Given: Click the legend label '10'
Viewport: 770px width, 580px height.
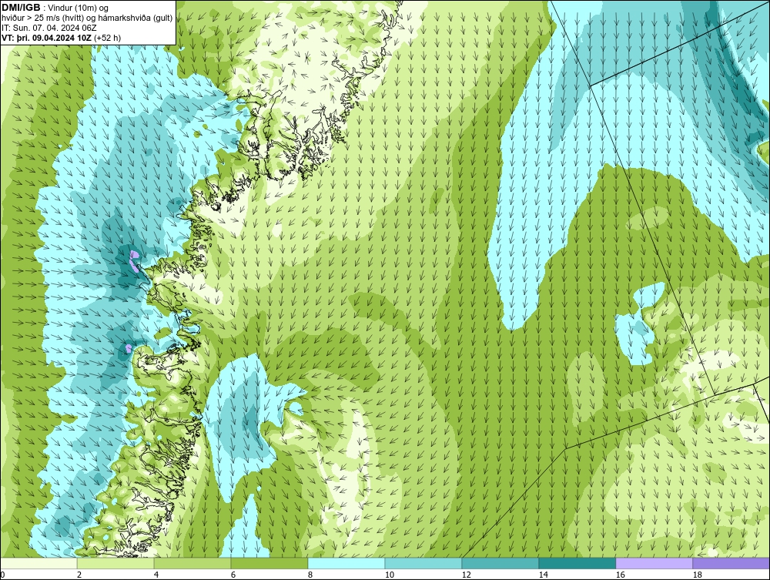Looking at the screenshot, I should tap(390, 575).
